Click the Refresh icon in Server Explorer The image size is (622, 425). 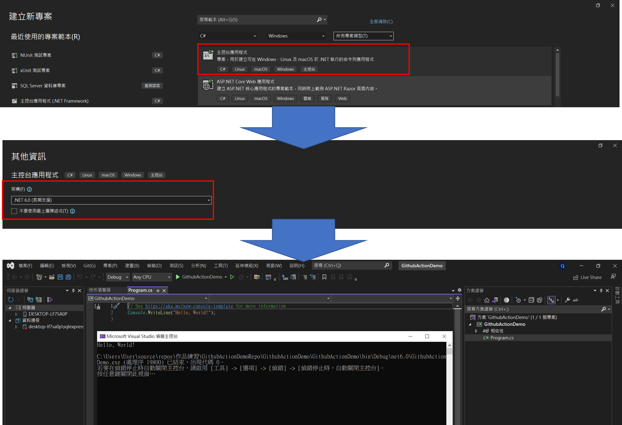pos(11,299)
